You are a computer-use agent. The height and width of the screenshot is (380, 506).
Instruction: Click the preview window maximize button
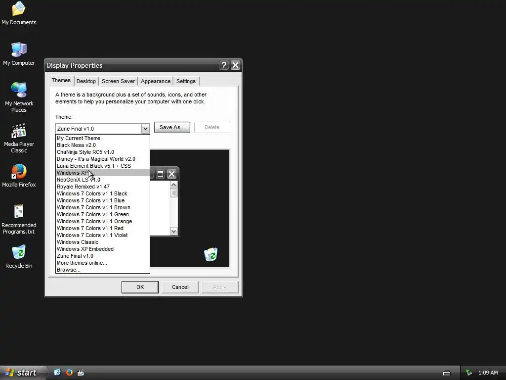(161, 174)
